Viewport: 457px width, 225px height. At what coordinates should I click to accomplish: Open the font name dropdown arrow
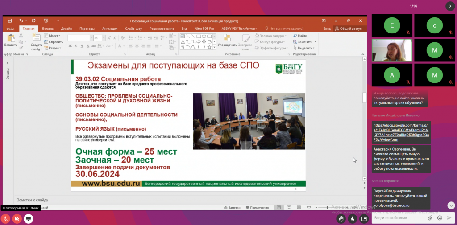pyautogui.click(x=91, y=38)
